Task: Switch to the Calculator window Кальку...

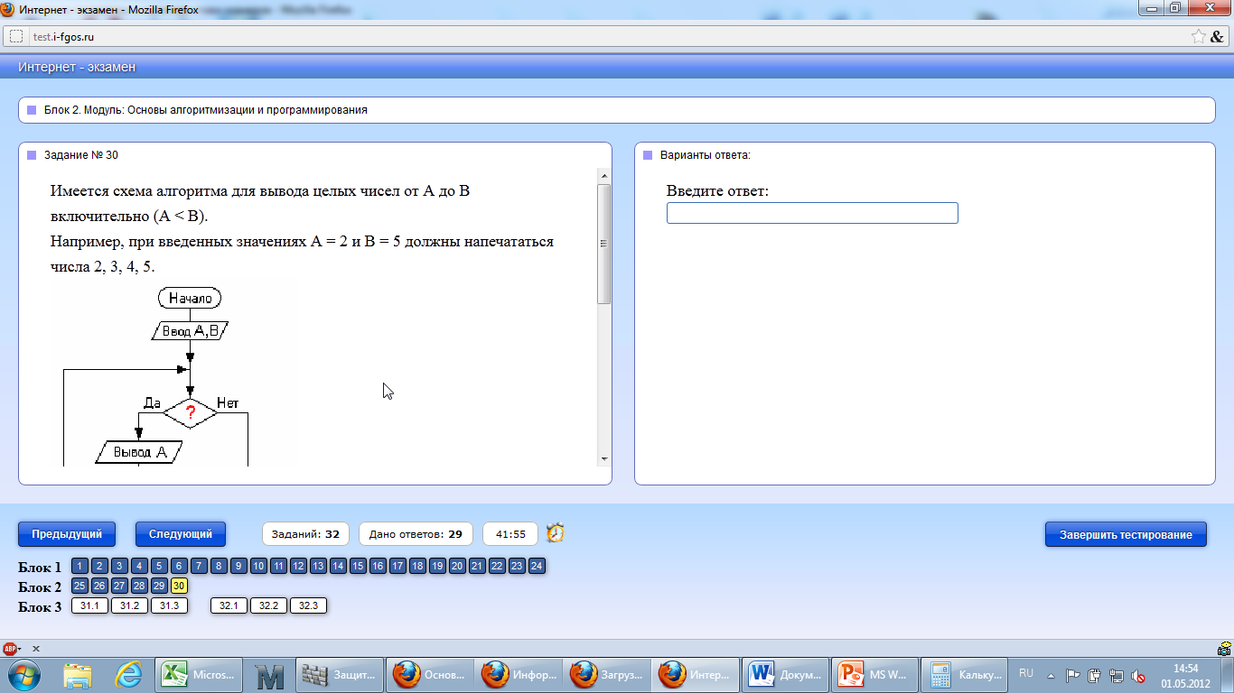Action: point(962,675)
